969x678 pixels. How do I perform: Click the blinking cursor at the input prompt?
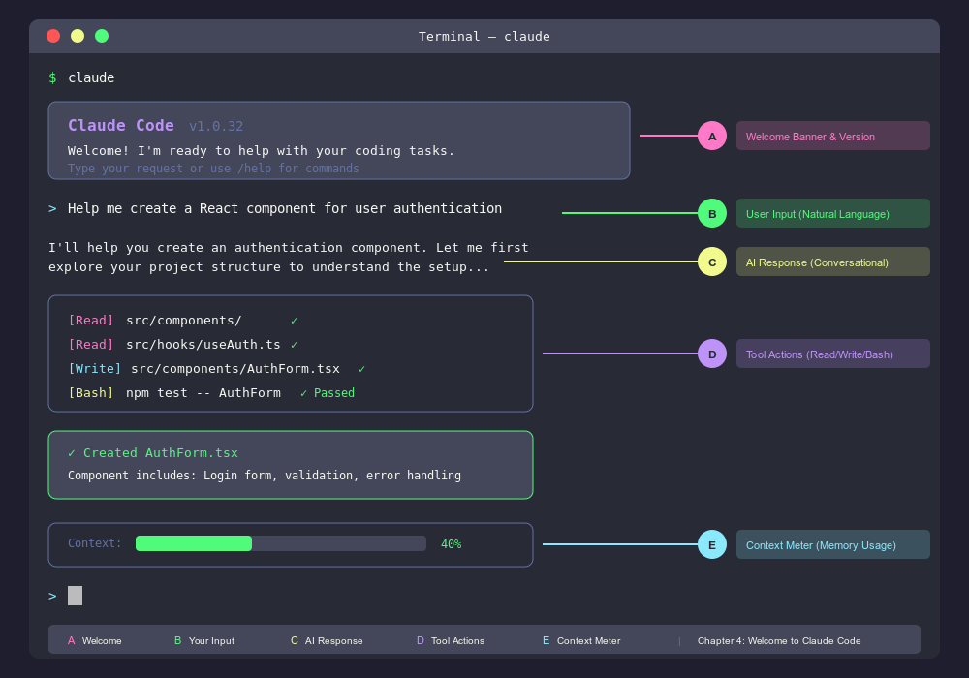[x=75, y=596]
